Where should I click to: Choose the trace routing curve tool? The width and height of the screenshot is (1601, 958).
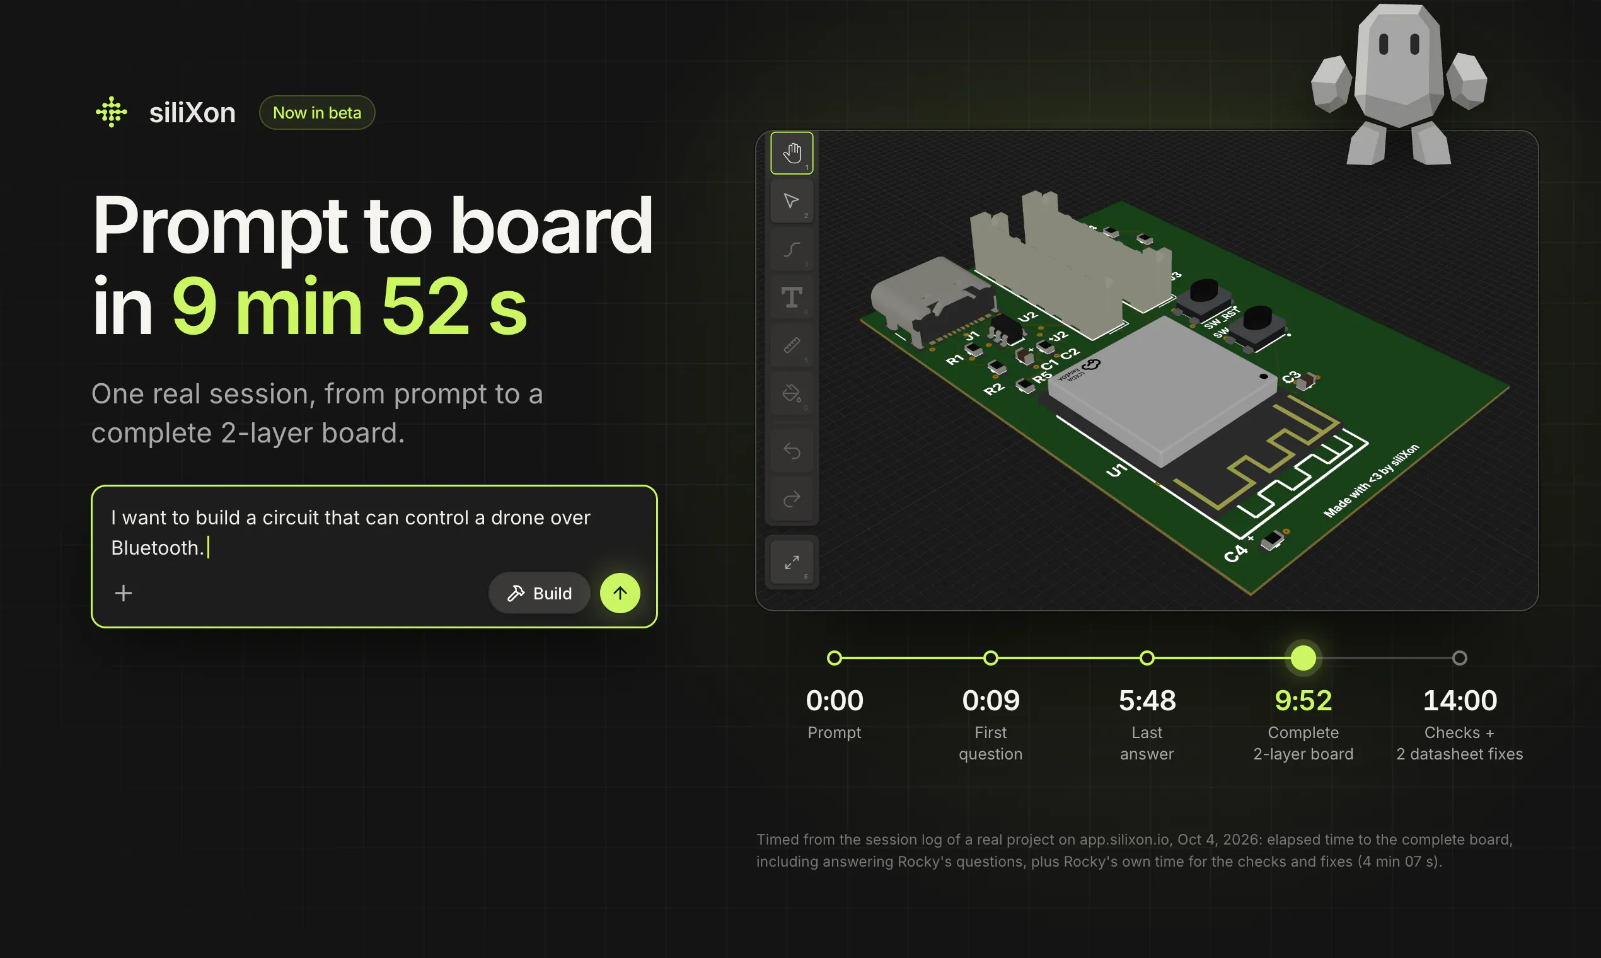tap(792, 249)
